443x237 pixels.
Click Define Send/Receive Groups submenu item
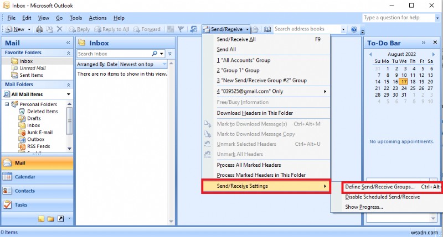[392, 187]
